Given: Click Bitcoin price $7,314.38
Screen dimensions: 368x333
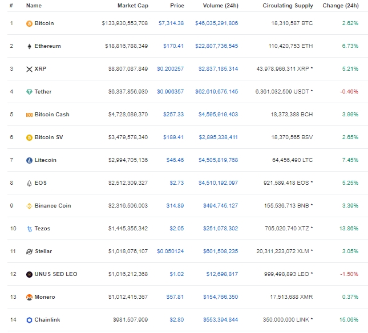Looking at the screenshot, I should pos(171,23).
